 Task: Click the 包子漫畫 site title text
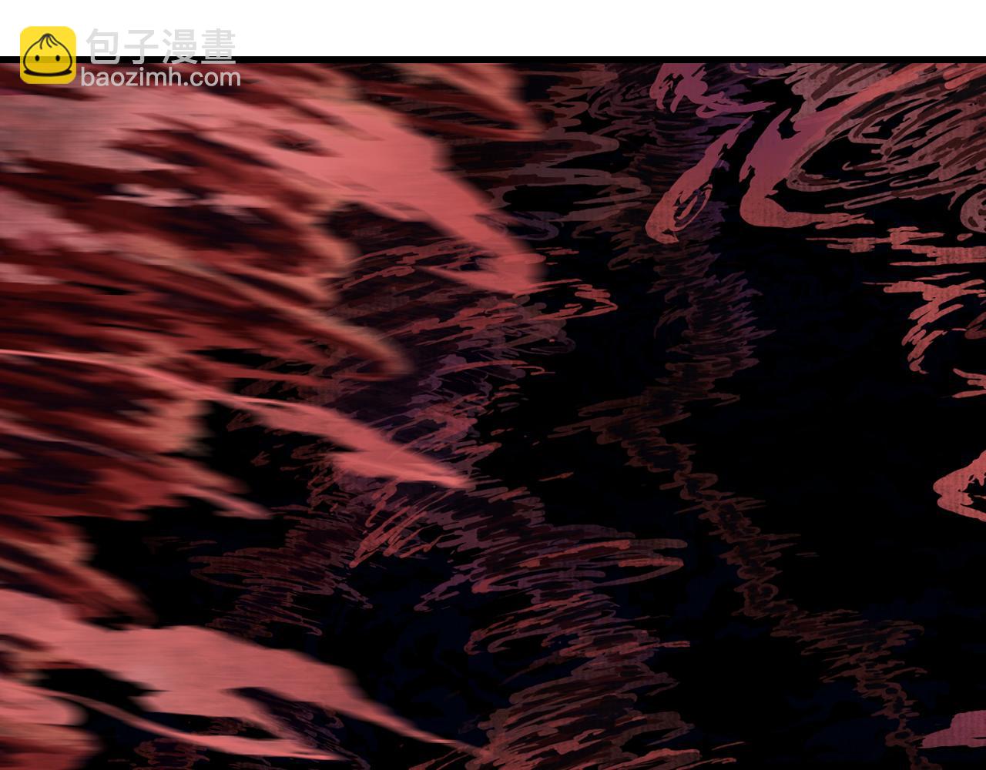pyautogui.click(x=161, y=48)
